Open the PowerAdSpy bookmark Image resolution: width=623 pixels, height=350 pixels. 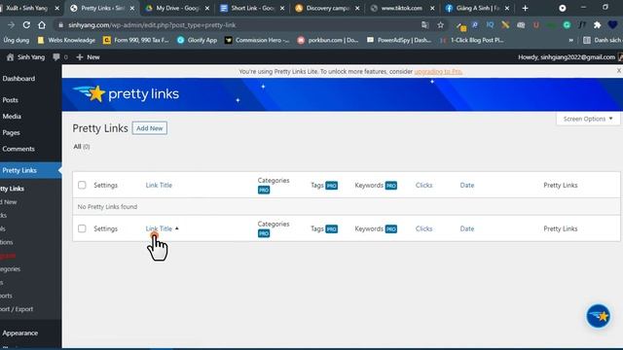399,40
